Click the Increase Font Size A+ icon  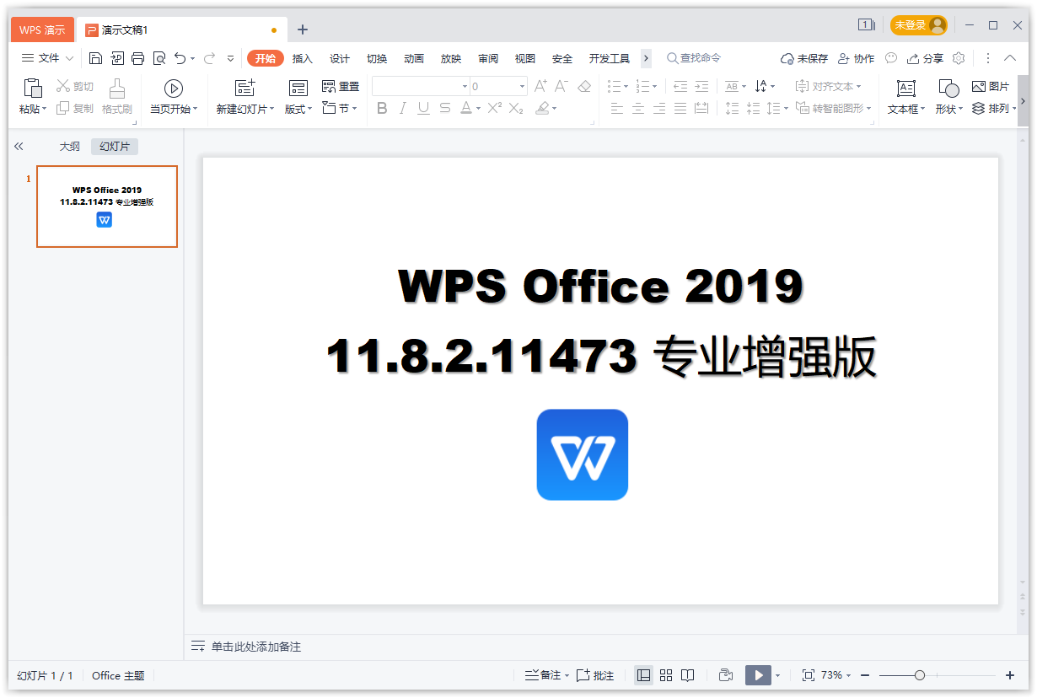point(541,86)
